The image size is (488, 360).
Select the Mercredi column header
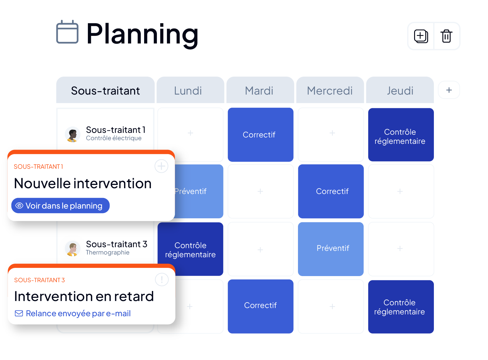pos(330,90)
